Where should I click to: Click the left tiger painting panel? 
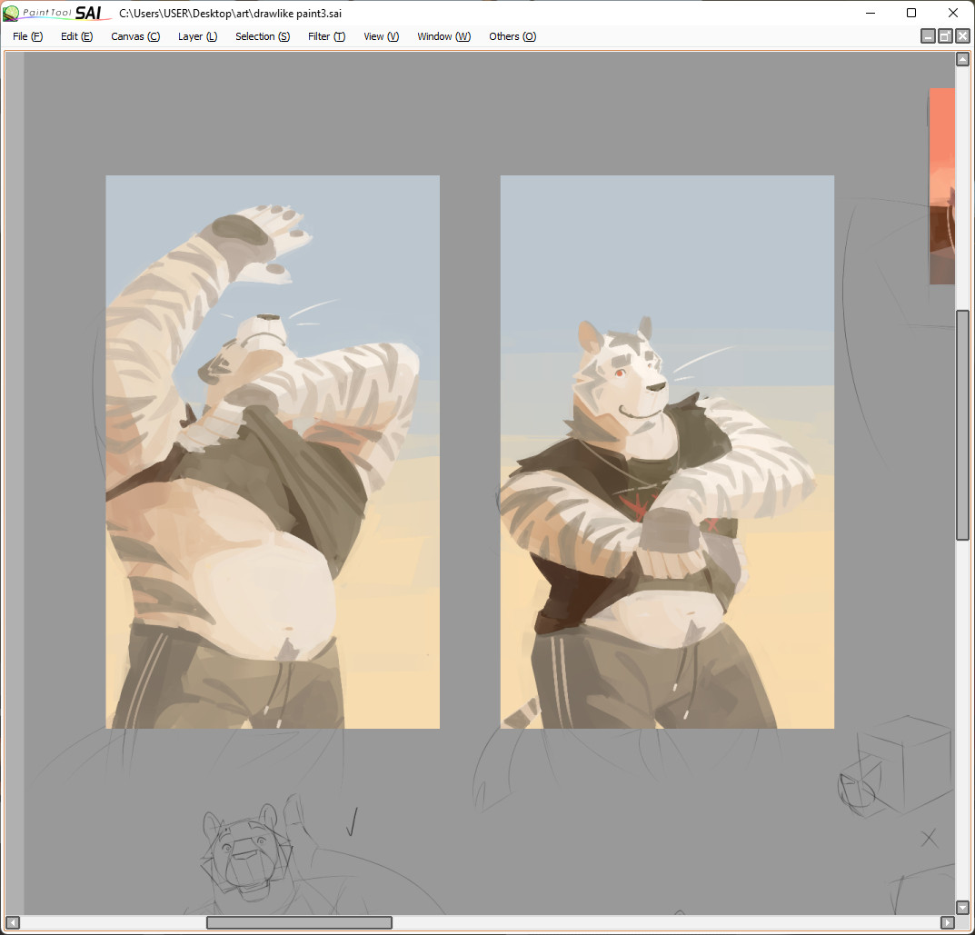click(273, 452)
